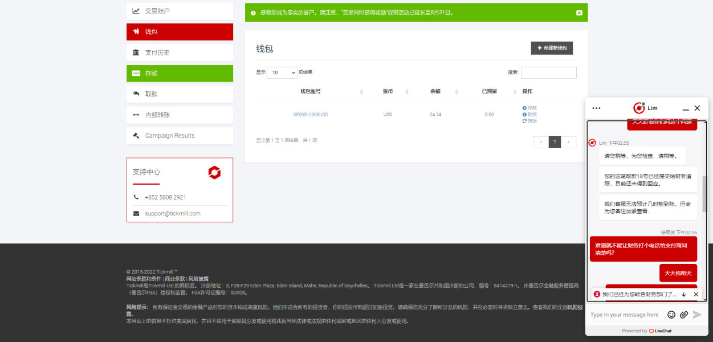
Task: Sort table by 余额 column
Action: point(435,91)
